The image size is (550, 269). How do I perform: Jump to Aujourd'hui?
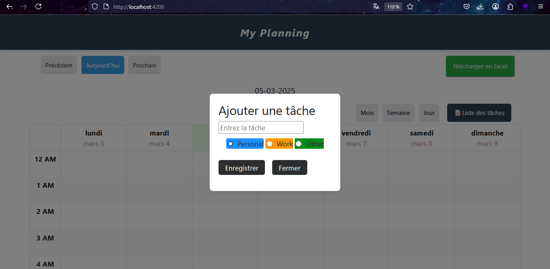pos(103,65)
